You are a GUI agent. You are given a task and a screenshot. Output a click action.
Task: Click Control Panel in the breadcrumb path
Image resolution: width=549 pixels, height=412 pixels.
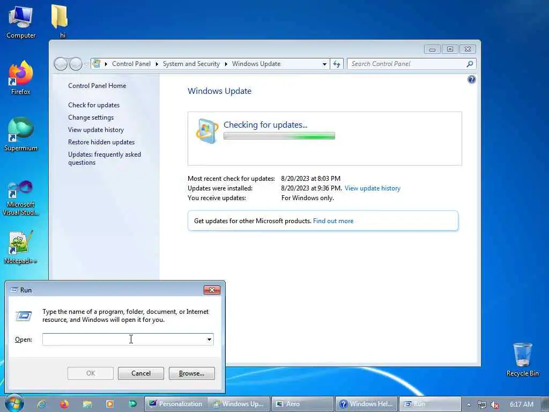(x=131, y=64)
